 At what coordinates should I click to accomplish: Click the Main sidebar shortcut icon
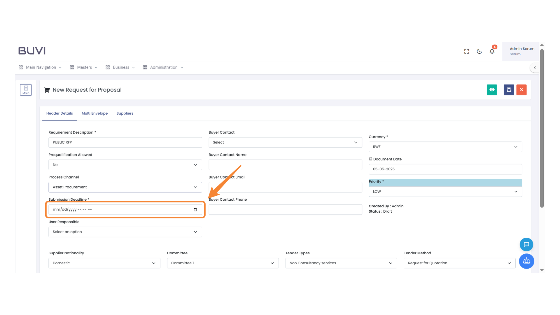26,90
